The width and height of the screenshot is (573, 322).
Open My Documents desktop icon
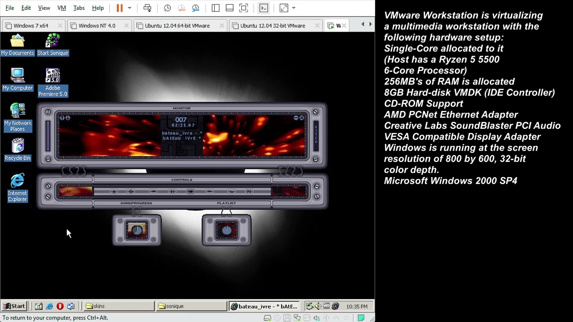[17, 45]
